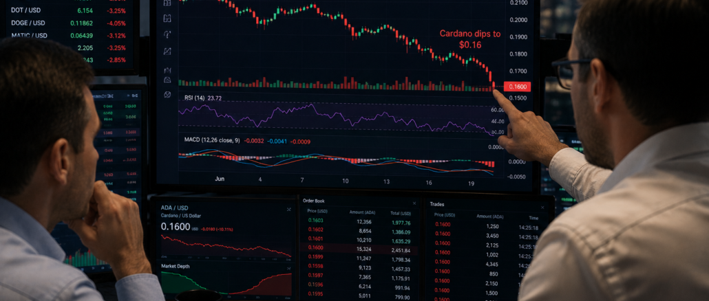The height and width of the screenshot is (301, 709).
Task: Select the 0.1601 order book price
Action: pos(316,238)
